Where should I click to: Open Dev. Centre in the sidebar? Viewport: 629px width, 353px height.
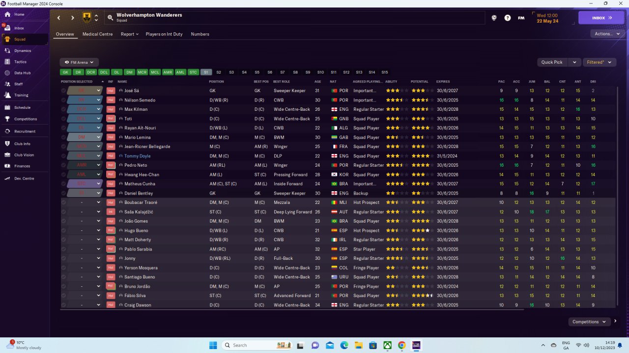pyautogui.click(x=24, y=178)
